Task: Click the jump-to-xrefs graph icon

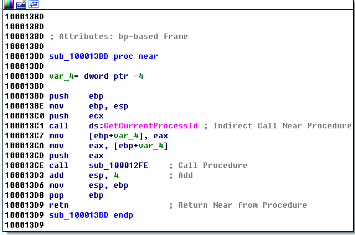Action: (x=34, y=4)
